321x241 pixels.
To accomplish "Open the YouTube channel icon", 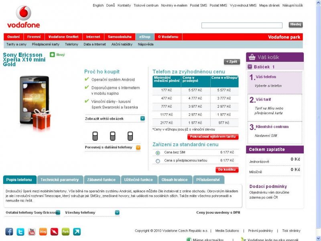I will 32,231.
